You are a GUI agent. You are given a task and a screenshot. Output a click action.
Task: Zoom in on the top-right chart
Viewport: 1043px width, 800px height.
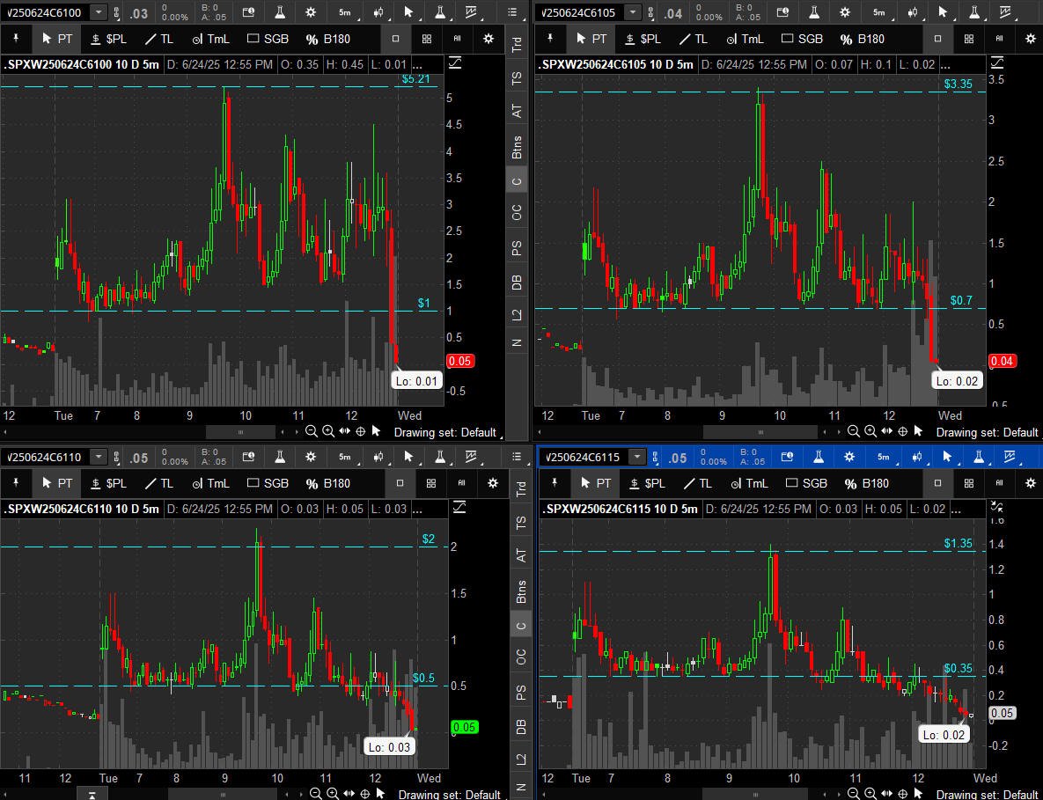(870, 431)
